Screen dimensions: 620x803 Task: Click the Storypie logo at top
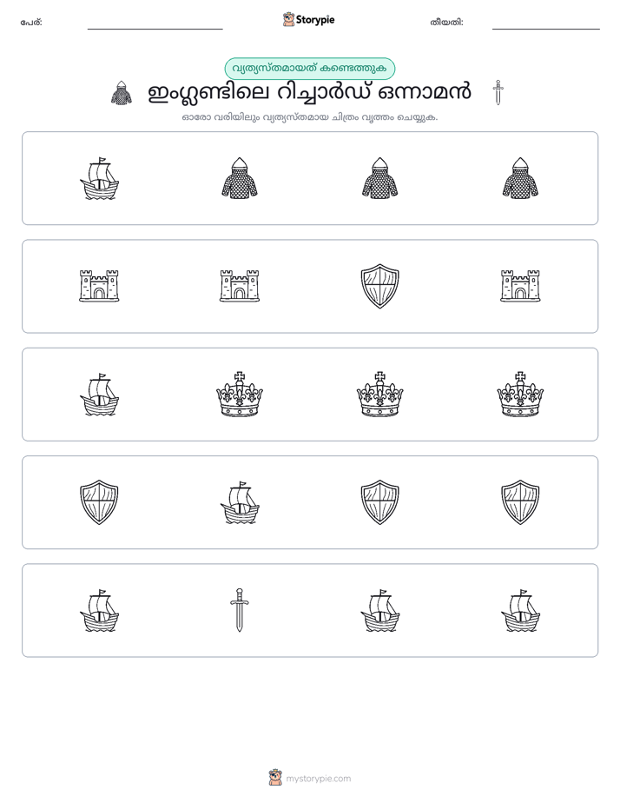[308, 19]
